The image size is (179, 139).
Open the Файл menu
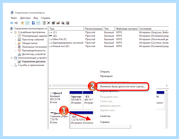[x=14, y=18]
